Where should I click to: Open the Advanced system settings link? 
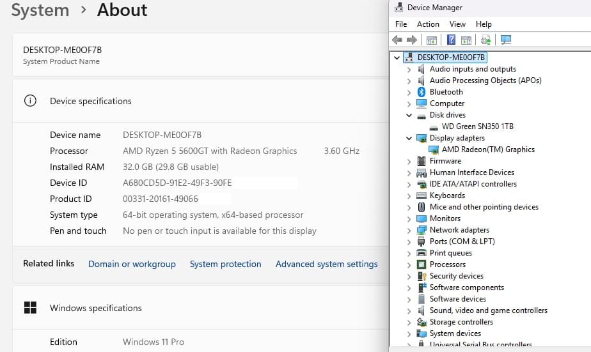[x=326, y=264]
